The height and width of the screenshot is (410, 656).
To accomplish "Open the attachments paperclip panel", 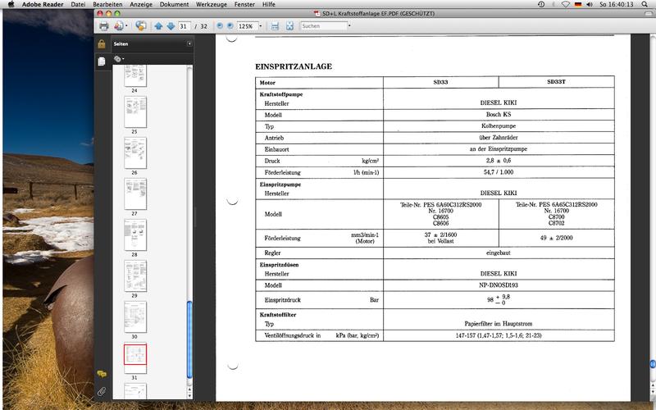I will pos(102,391).
